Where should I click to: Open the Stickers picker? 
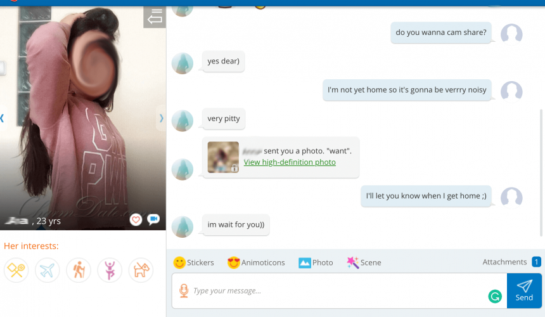193,262
